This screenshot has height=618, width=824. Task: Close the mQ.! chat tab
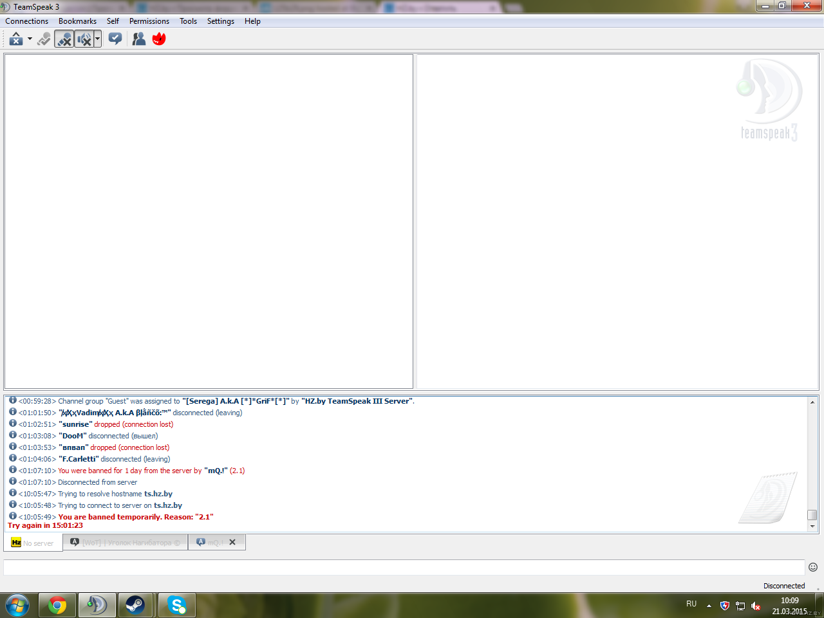coord(232,542)
